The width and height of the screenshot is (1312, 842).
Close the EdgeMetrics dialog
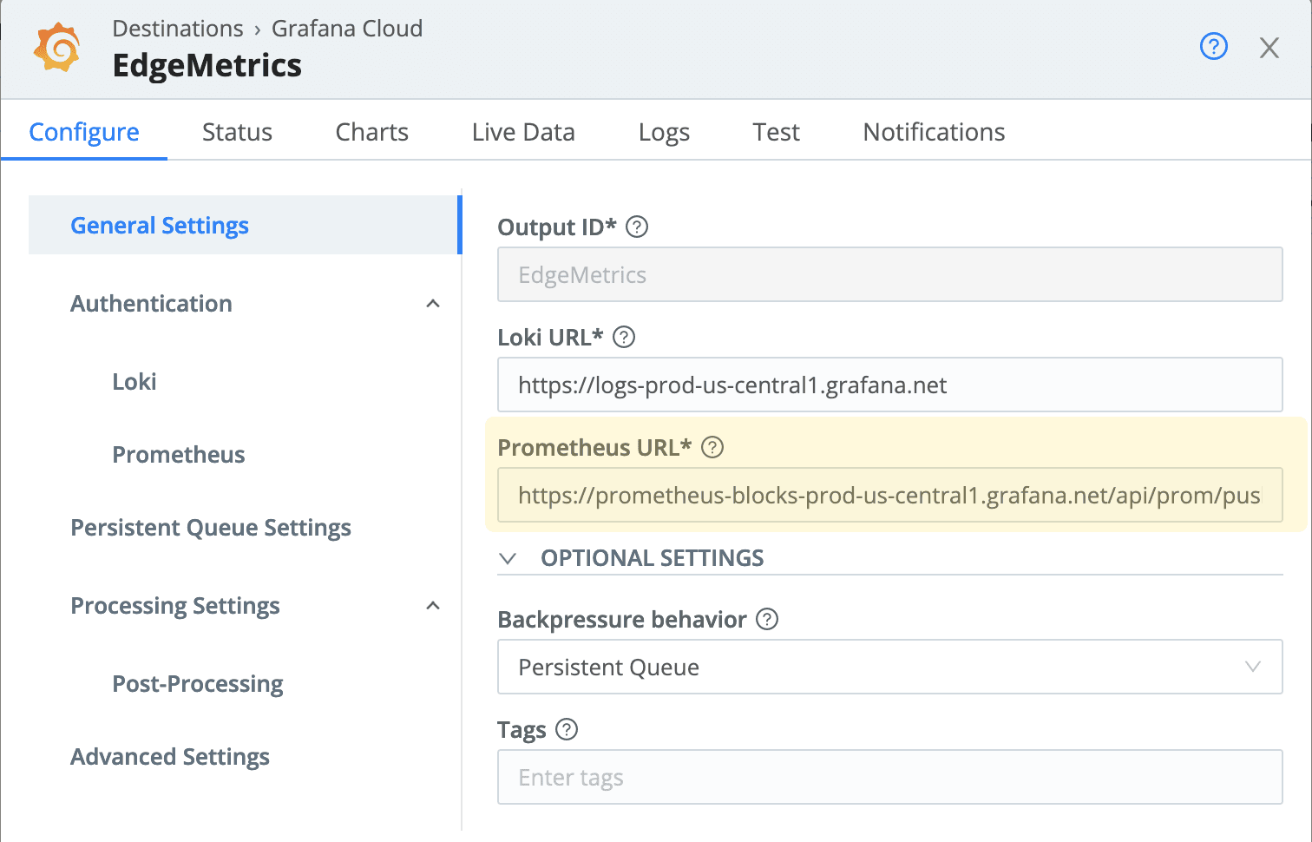pyautogui.click(x=1269, y=48)
